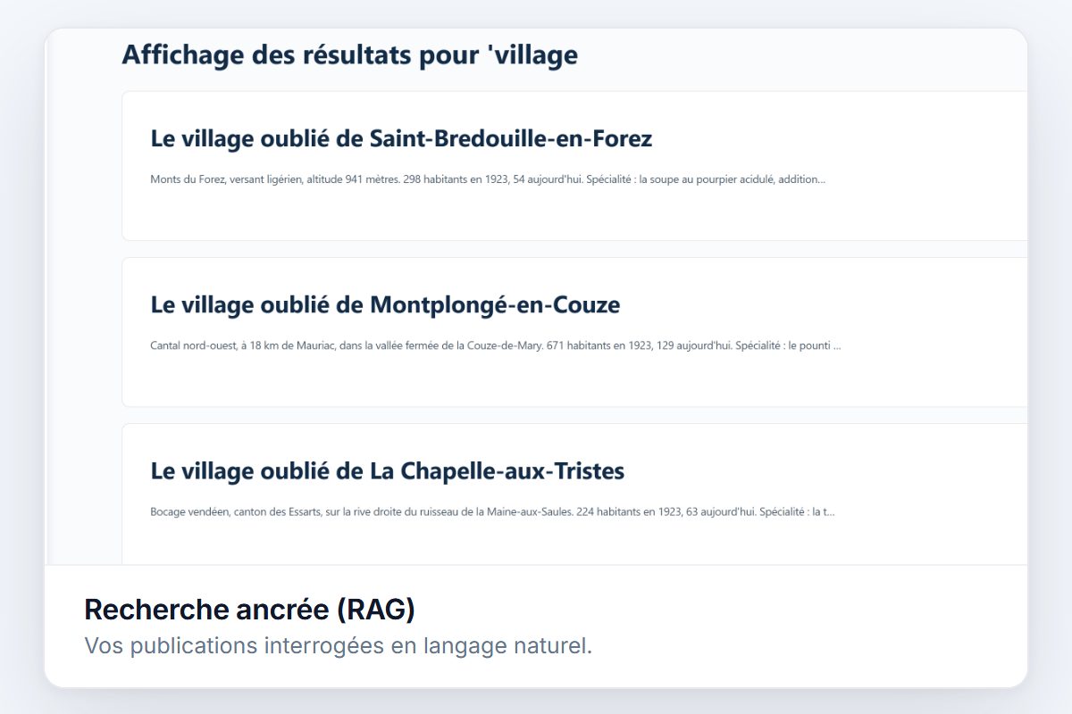Click 'la soupe au pourpier acidulé' specialty text
1072x714 pixels.
click(707, 179)
